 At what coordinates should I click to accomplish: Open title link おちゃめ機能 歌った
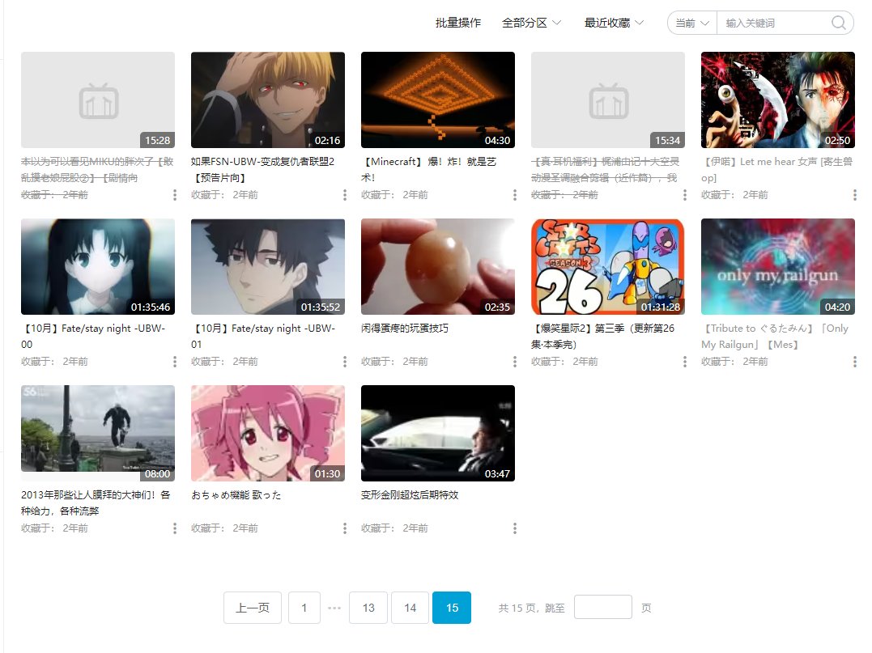[236, 495]
